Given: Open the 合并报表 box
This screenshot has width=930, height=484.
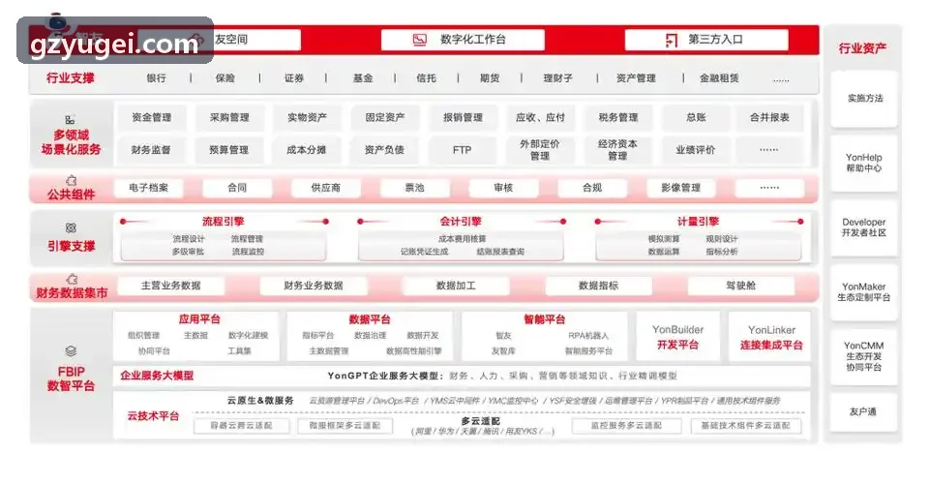Looking at the screenshot, I should (x=769, y=117).
